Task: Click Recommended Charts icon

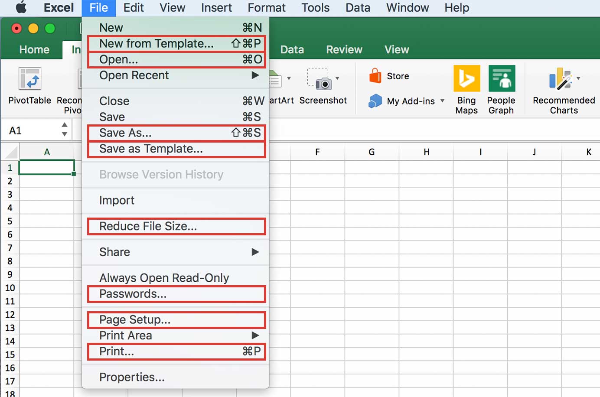Action: point(561,79)
